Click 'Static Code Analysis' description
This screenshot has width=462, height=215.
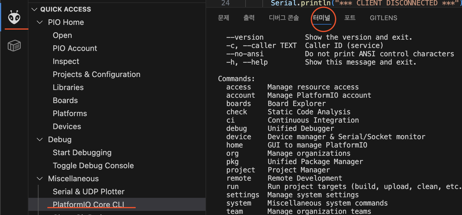tap(309, 112)
